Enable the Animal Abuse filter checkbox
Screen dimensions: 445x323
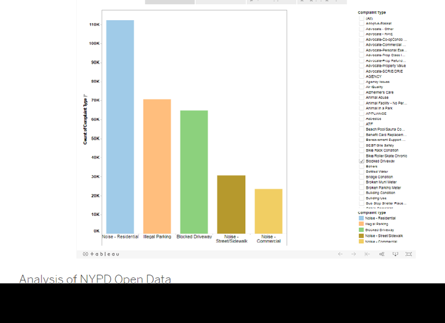tap(362, 98)
